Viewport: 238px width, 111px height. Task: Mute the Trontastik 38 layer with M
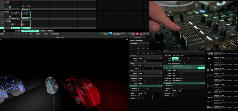6,2
